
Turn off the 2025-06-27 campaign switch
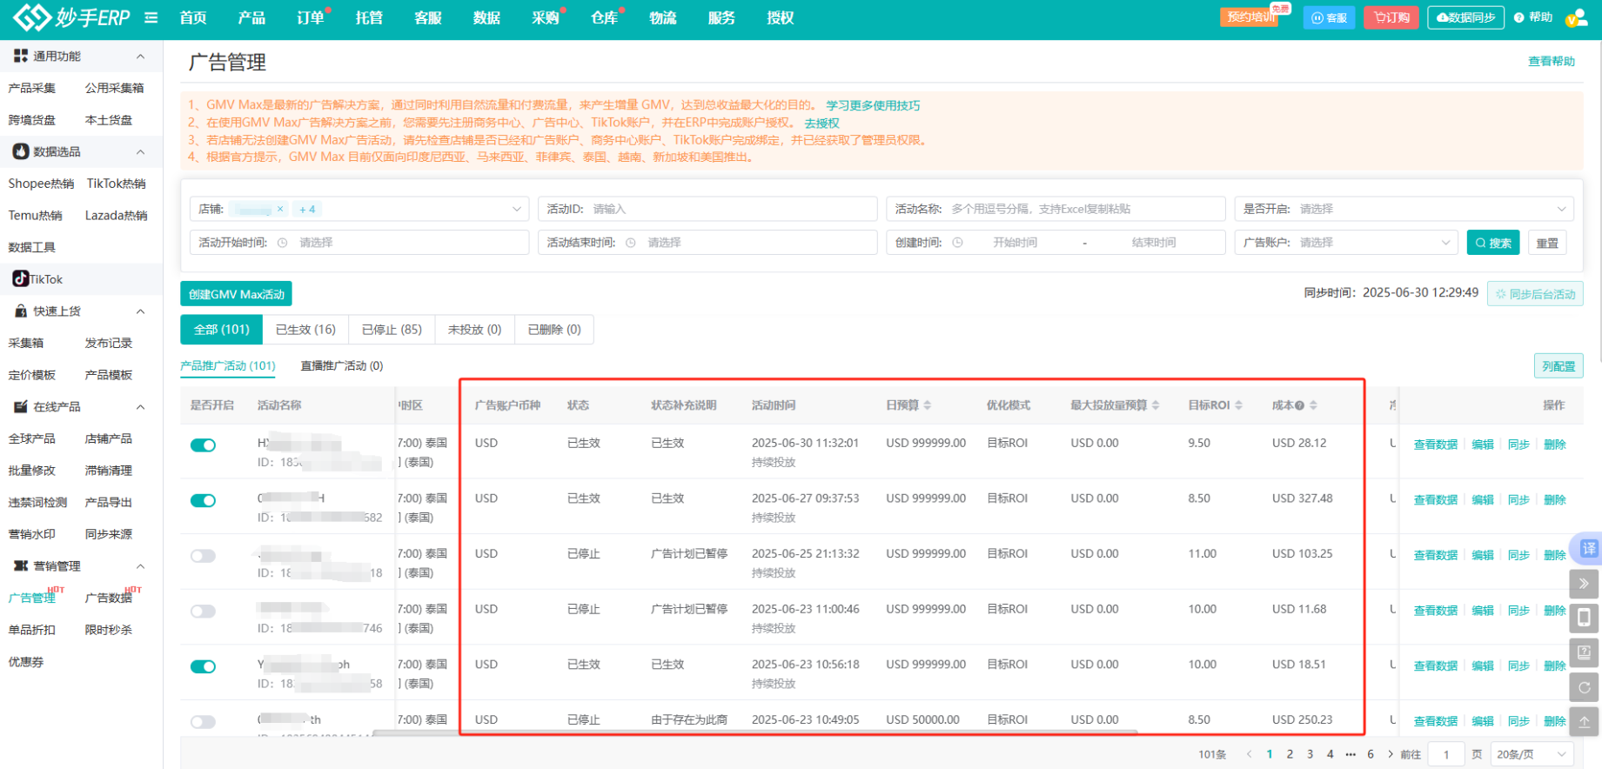203,501
